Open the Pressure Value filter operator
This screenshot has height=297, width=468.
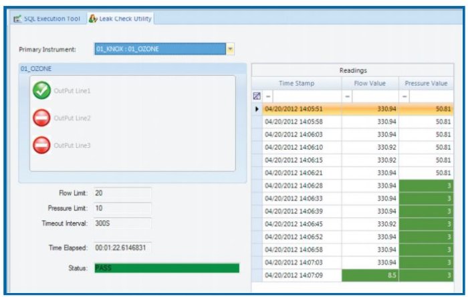pyautogui.click(x=405, y=96)
